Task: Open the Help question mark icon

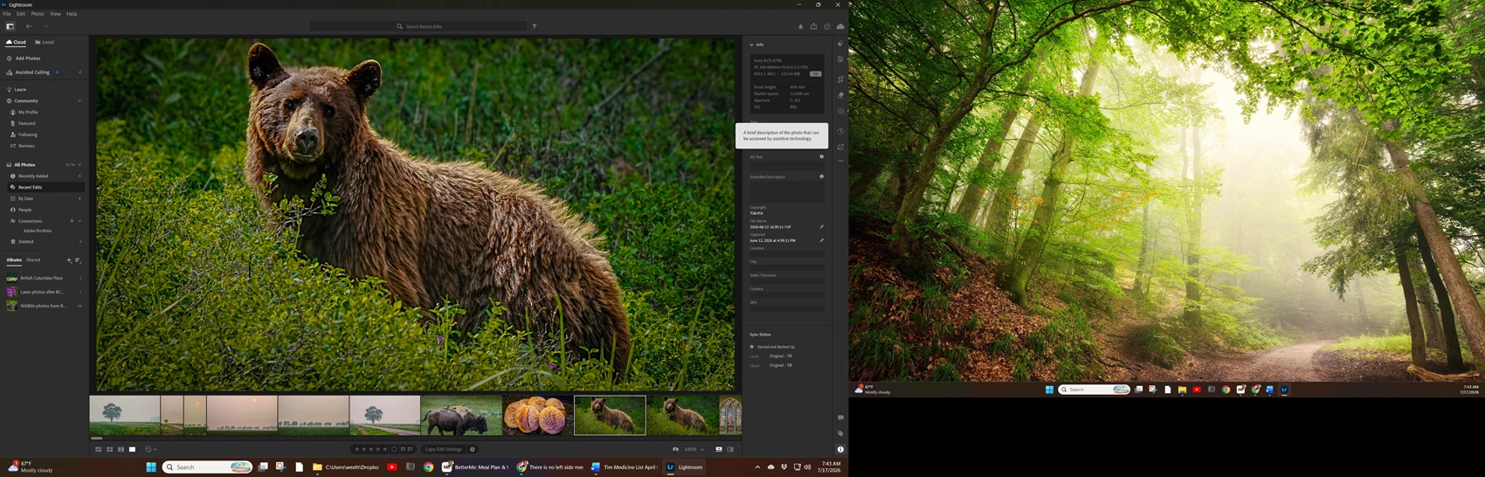Action: point(827,26)
